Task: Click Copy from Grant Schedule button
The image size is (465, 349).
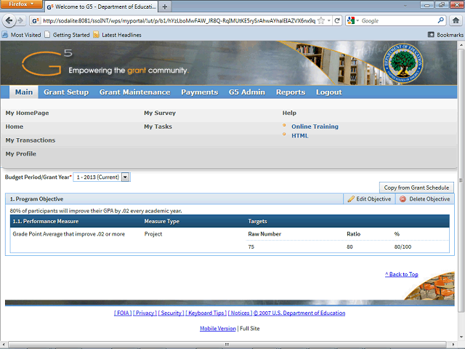Action: tap(416, 188)
